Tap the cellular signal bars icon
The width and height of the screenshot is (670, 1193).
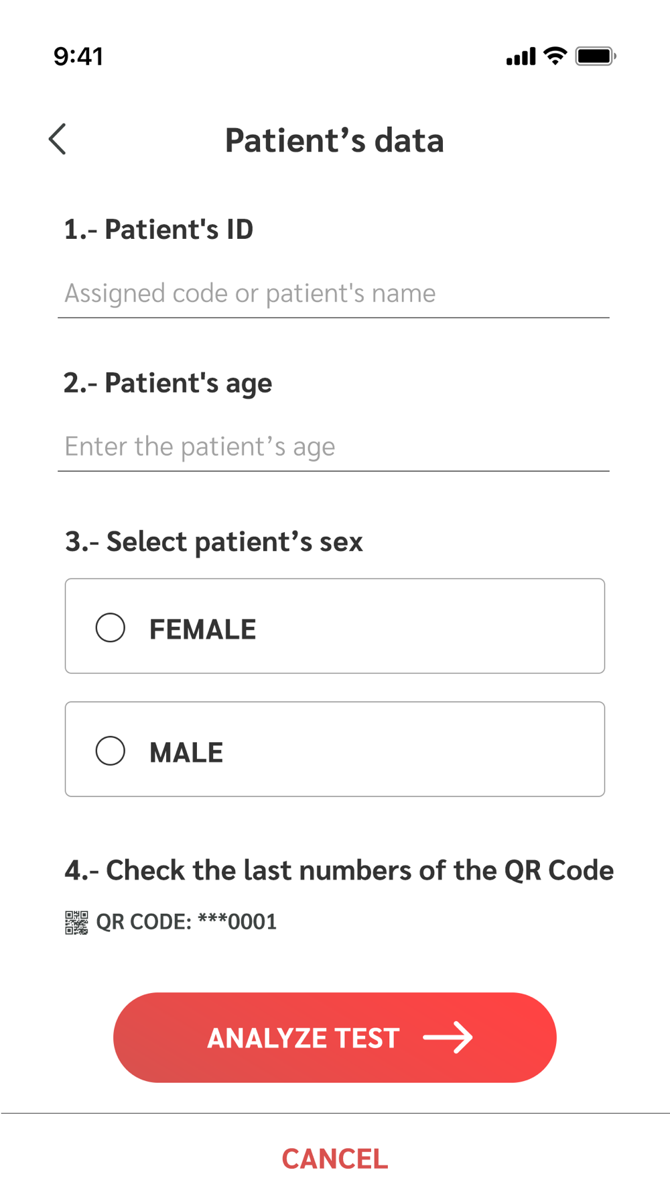(521, 57)
